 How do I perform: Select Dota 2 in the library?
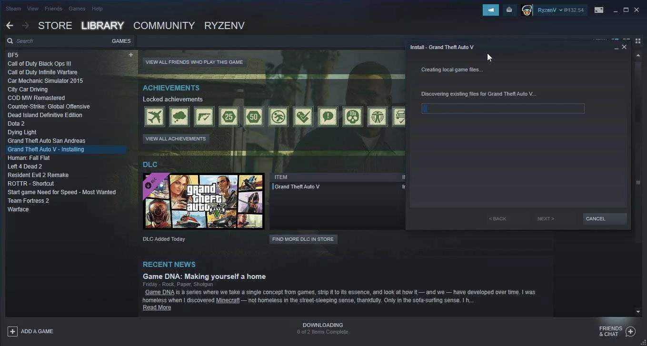click(x=16, y=124)
